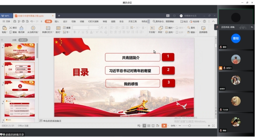This screenshot has height=137, width=255.
Task: Open the File menu dropdown
Action: tap(6, 21)
